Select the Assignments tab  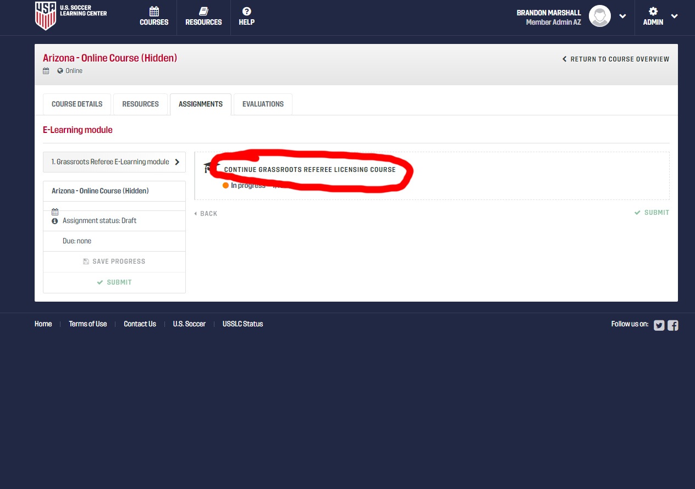tap(201, 104)
